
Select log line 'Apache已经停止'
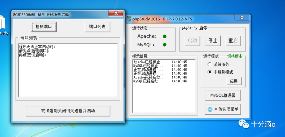[x=160, y=62]
